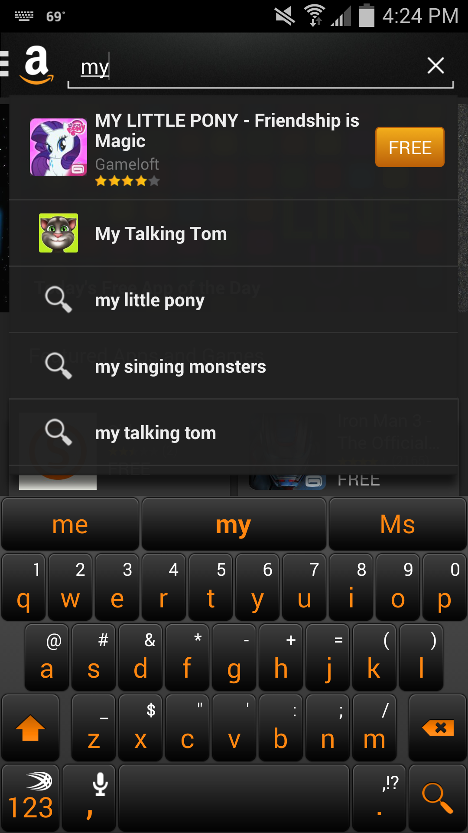The height and width of the screenshot is (833, 468).
Task: Tap the 'me' word prediction
Action: (70, 525)
